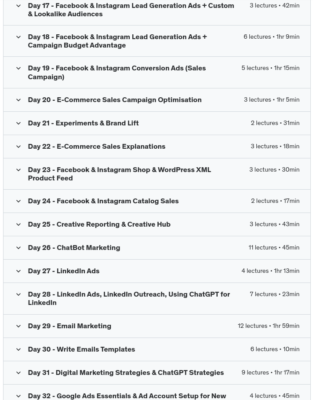Click chevron beside Day 19 Conversion Ads
The width and height of the screenshot is (313, 400).
(x=18, y=68)
